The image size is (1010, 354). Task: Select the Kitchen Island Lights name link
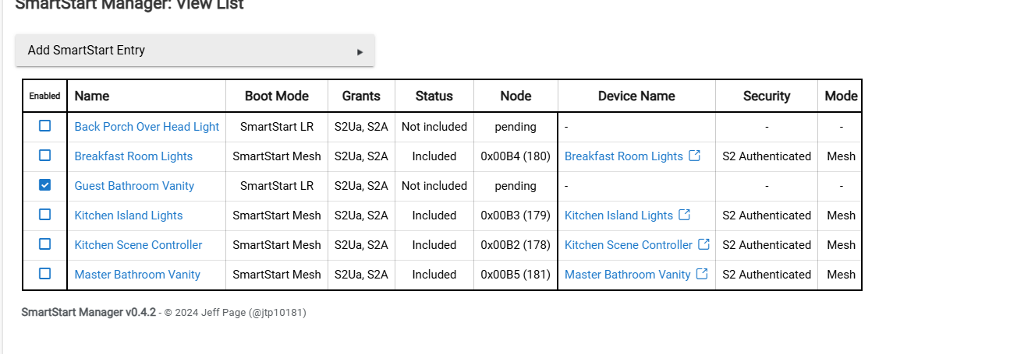pos(129,216)
